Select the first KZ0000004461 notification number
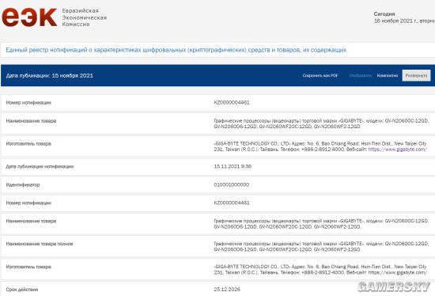Viewport: 435px width, 296px height. pos(232,102)
